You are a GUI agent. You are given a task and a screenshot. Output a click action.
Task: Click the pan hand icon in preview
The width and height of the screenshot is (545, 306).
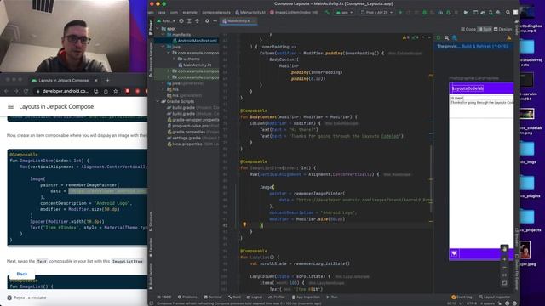tap(504, 249)
